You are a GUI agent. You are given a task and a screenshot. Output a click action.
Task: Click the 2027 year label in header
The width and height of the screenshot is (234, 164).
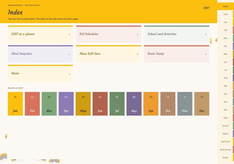[x=206, y=8]
